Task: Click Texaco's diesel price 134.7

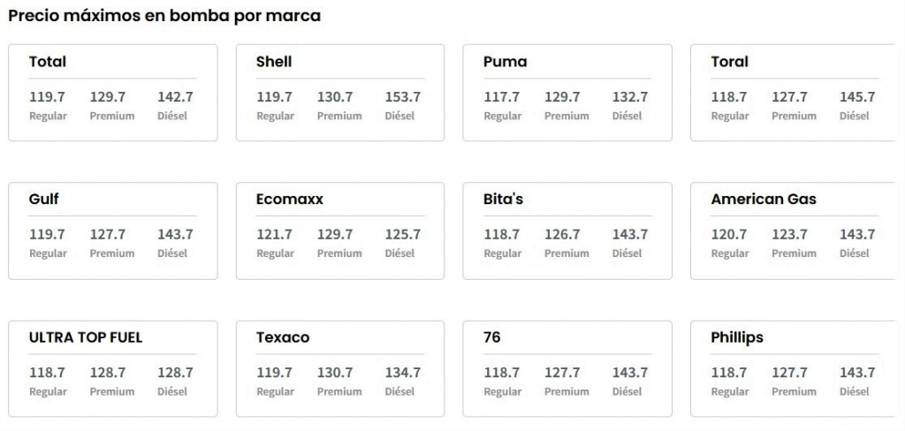Action: (402, 373)
